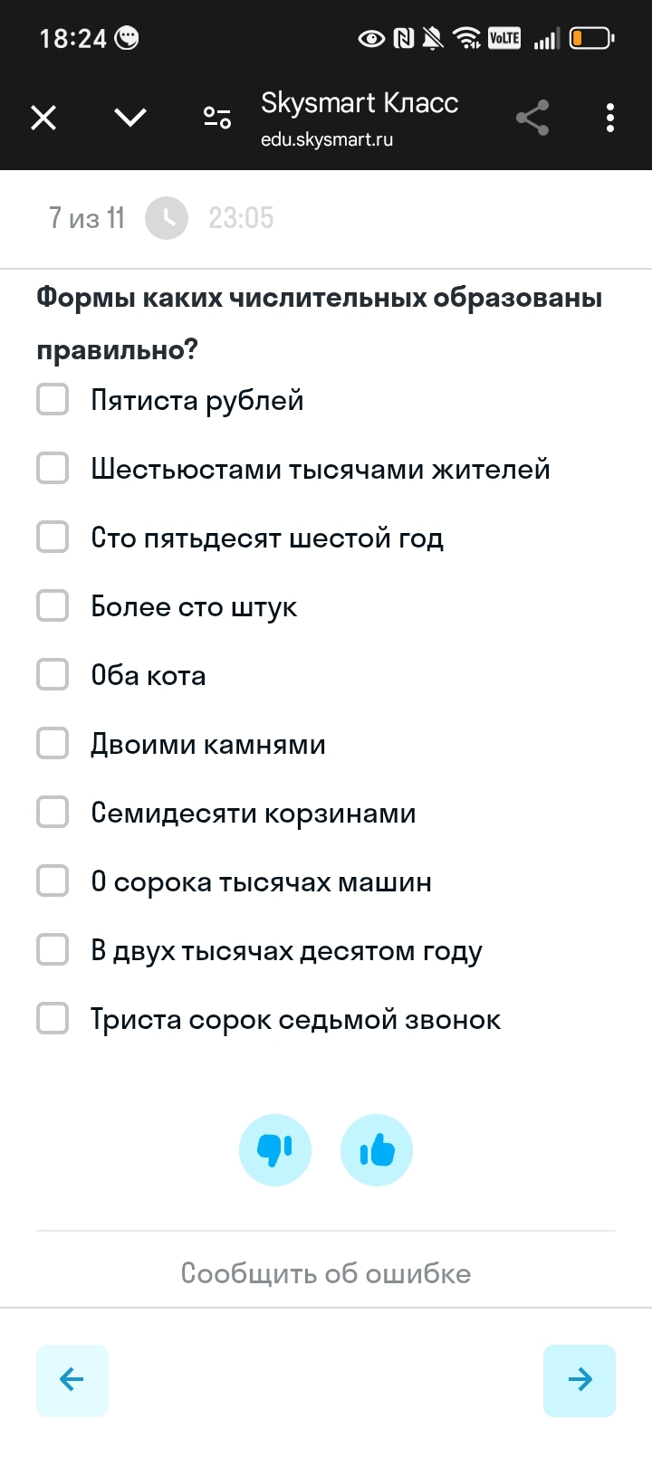Select "Сто пятьдесят шестой год" checkbox
This screenshot has width=652, height=1457.
click(x=53, y=537)
